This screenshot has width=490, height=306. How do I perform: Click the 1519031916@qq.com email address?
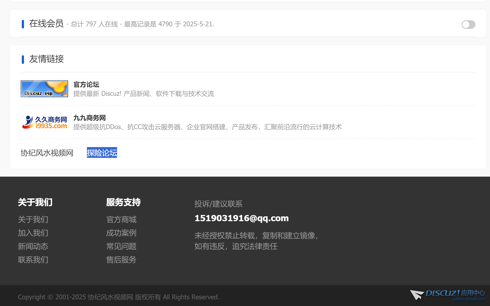pyautogui.click(x=241, y=218)
